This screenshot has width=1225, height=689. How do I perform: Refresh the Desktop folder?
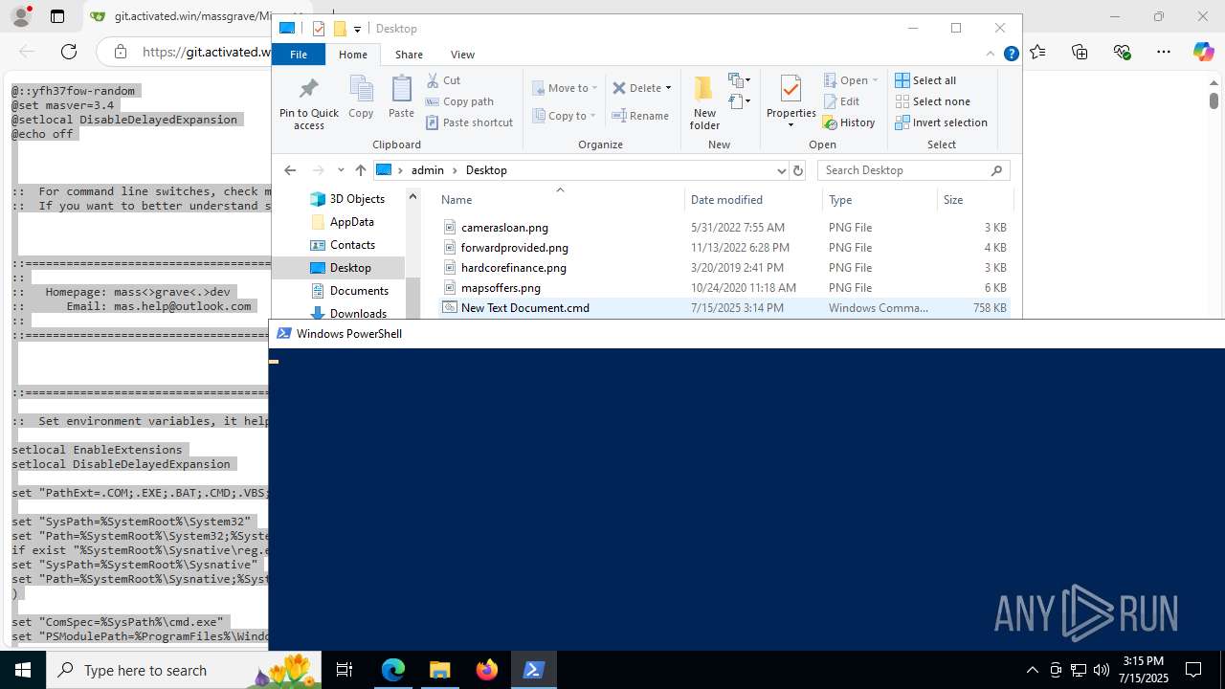[x=798, y=170]
